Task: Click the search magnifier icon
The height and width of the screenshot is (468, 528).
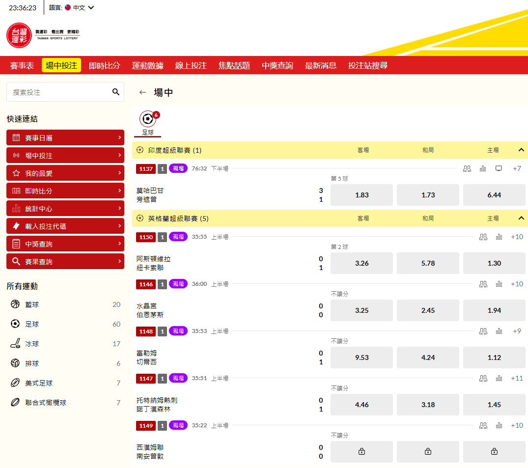Action: (x=116, y=92)
